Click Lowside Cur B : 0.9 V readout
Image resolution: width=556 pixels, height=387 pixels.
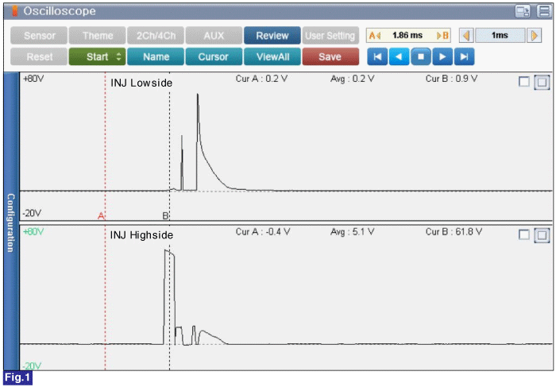point(451,79)
